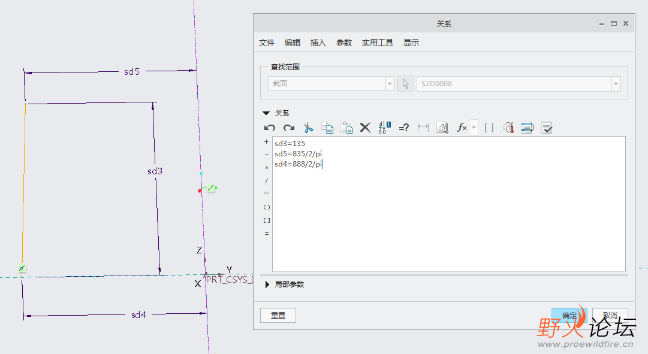Redo the relation edit
The height and width of the screenshot is (354, 648).
[289, 128]
